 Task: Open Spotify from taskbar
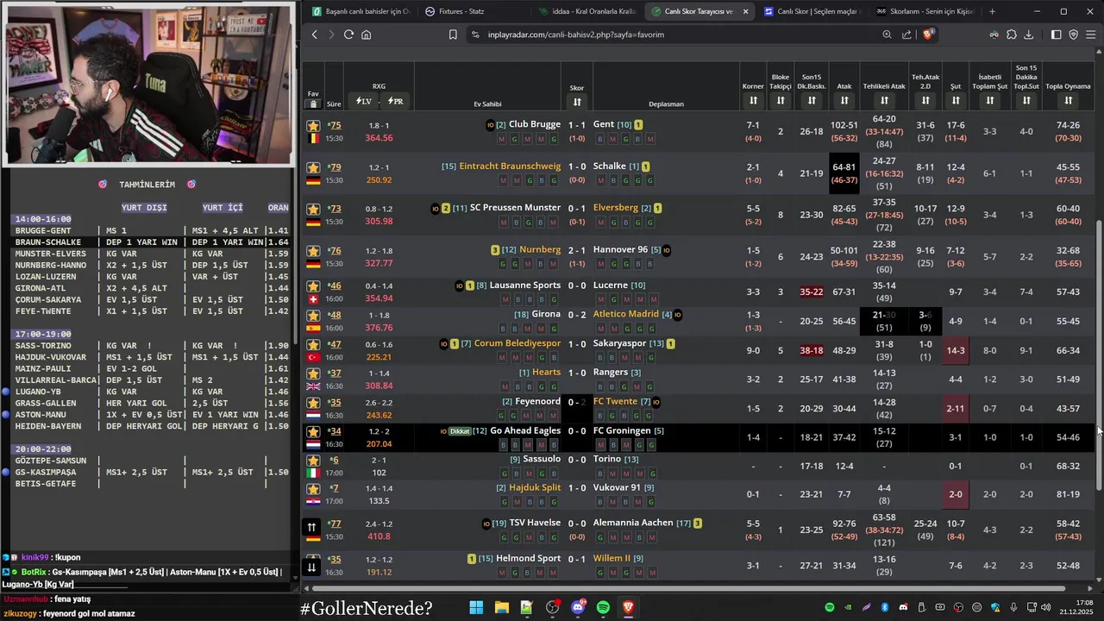click(603, 607)
